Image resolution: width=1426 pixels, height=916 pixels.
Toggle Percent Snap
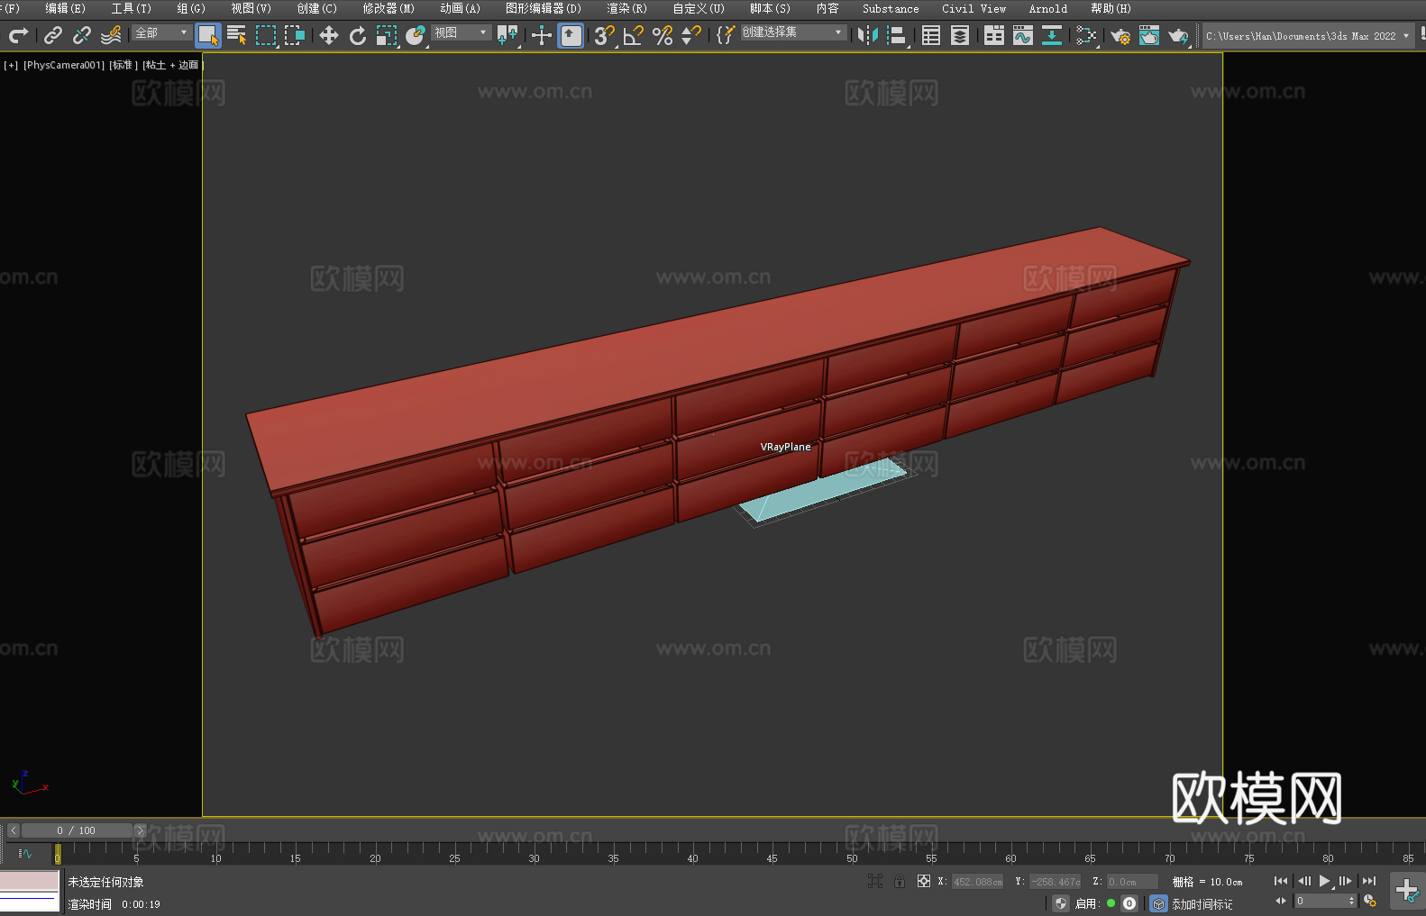click(x=663, y=35)
